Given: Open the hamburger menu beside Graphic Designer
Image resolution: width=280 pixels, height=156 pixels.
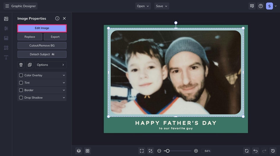Looking at the screenshot, I should [x=7, y=6].
